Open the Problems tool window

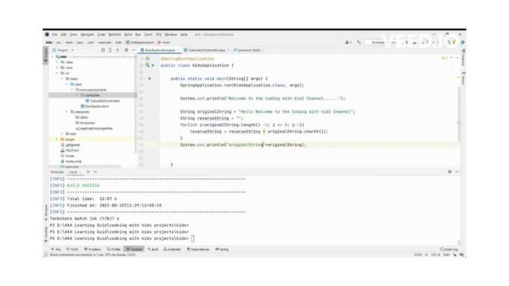[x=92, y=249]
